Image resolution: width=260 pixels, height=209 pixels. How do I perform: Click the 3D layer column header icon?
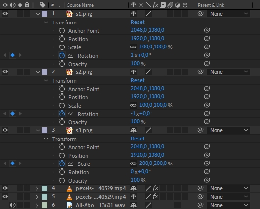pos(185,5)
